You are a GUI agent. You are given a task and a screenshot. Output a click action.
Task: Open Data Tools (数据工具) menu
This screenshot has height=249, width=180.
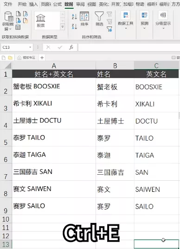click(126, 20)
